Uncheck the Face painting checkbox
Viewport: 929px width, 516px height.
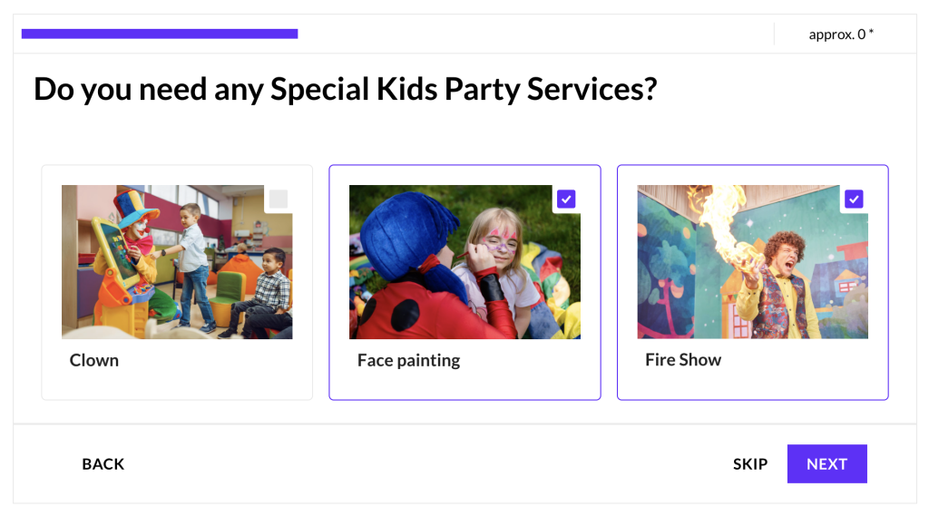566,200
